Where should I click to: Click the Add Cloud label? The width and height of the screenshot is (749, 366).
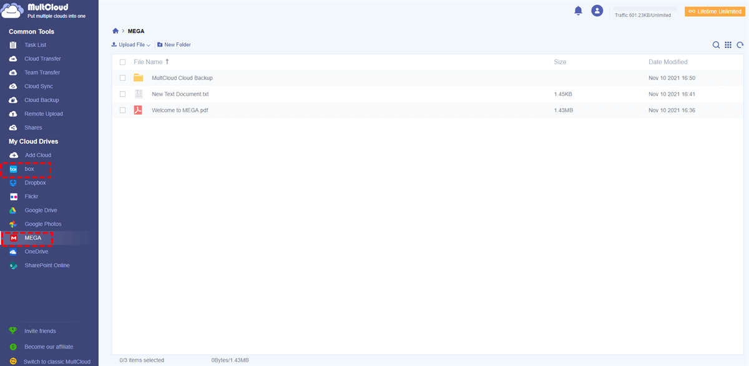tap(38, 155)
